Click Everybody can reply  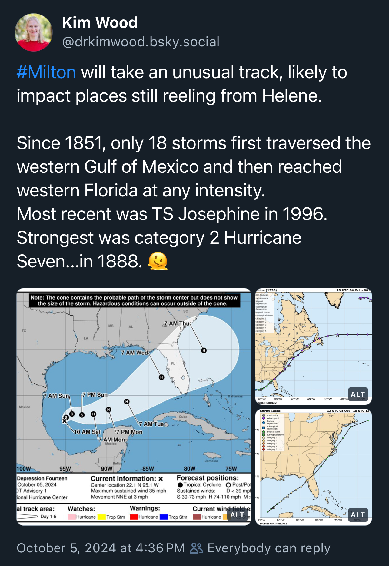[x=269, y=548]
